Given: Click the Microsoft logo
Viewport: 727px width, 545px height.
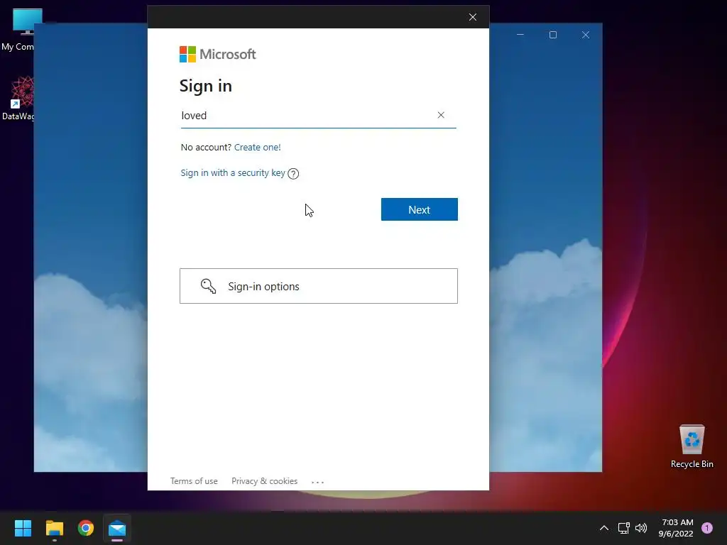Looking at the screenshot, I should pos(217,54).
